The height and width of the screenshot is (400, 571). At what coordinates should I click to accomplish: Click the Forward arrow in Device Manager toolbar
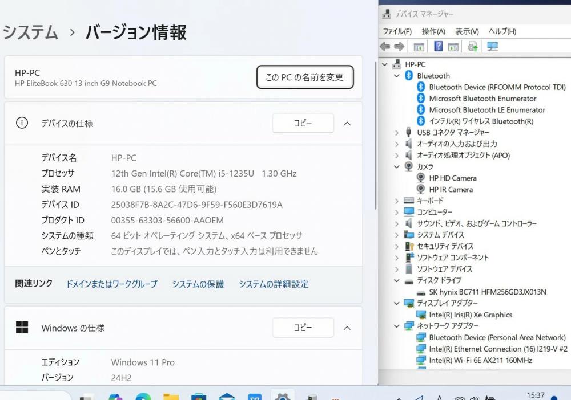click(x=399, y=47)
